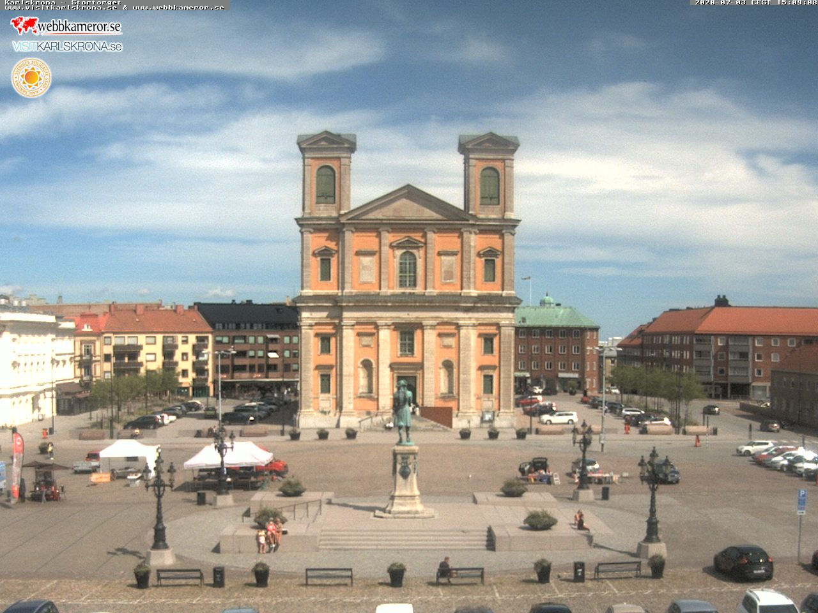This screenshot has width=818, height=613.
Task: Click the VISITKARLSKRONA.se logo
Action: 67,47
